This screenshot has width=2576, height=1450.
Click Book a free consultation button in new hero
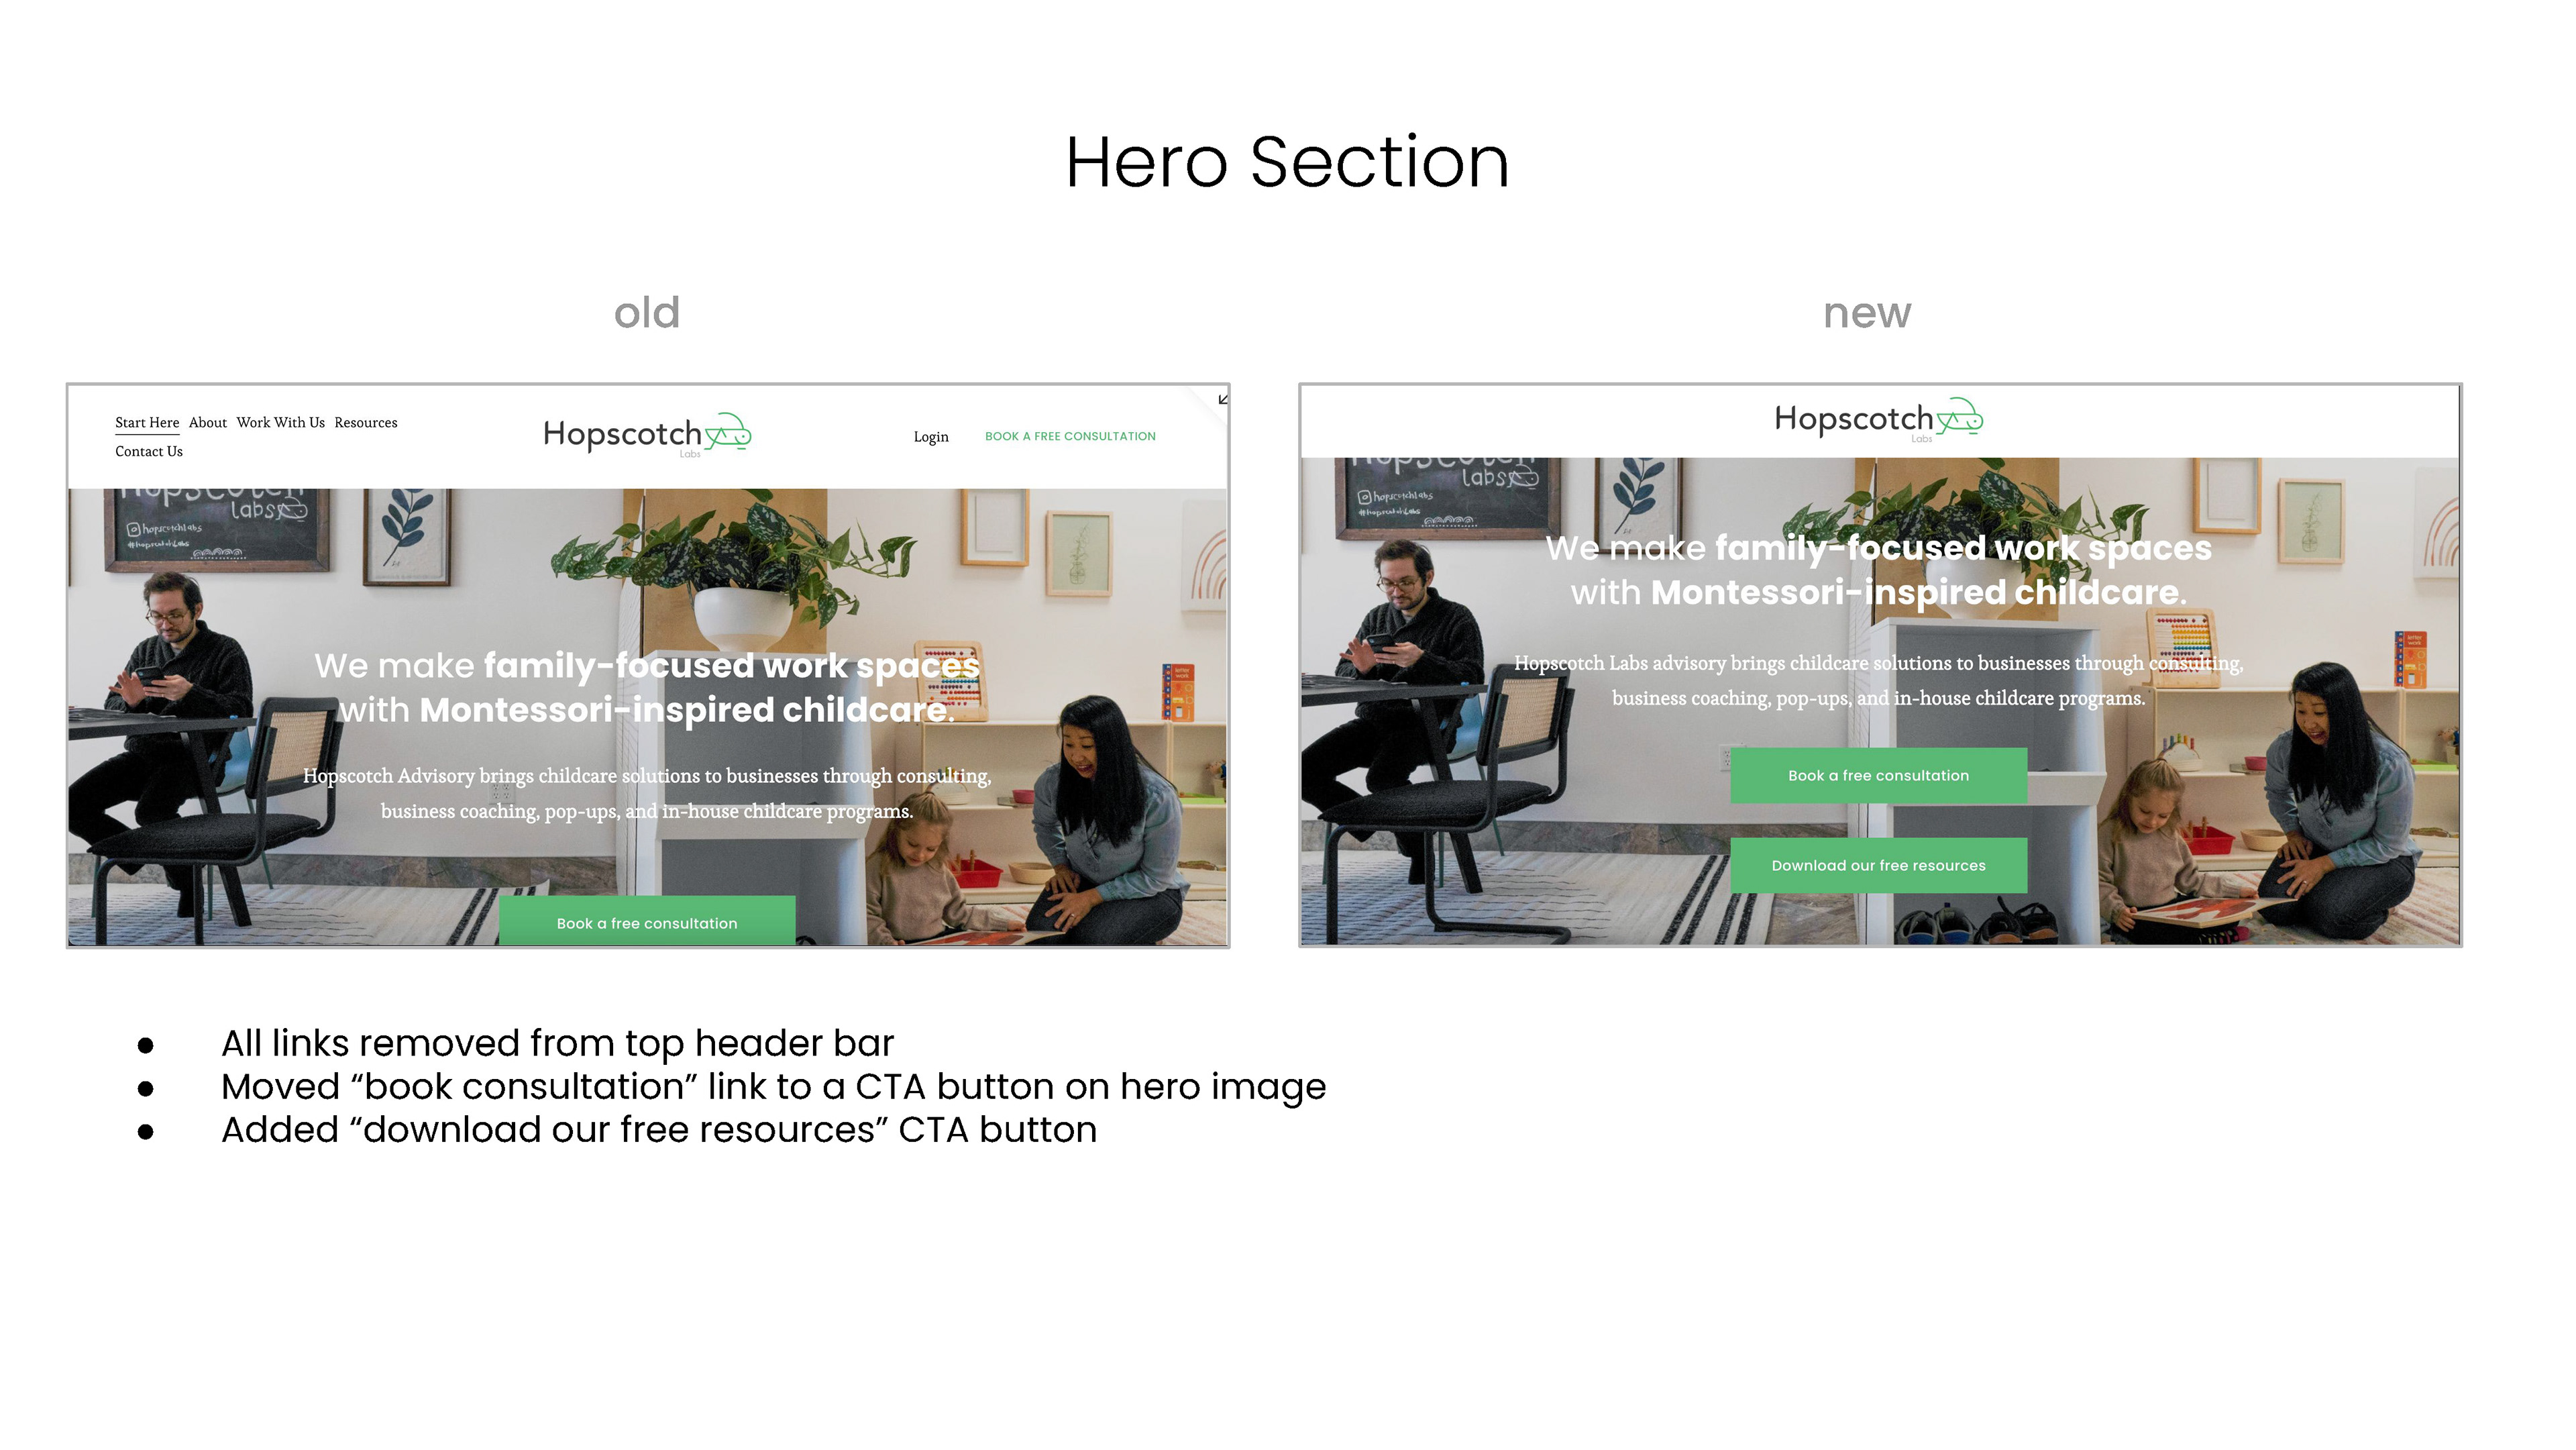point(1878,776)
